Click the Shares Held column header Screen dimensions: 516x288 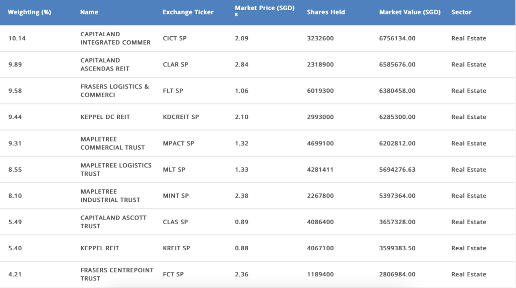pos(326,12)
